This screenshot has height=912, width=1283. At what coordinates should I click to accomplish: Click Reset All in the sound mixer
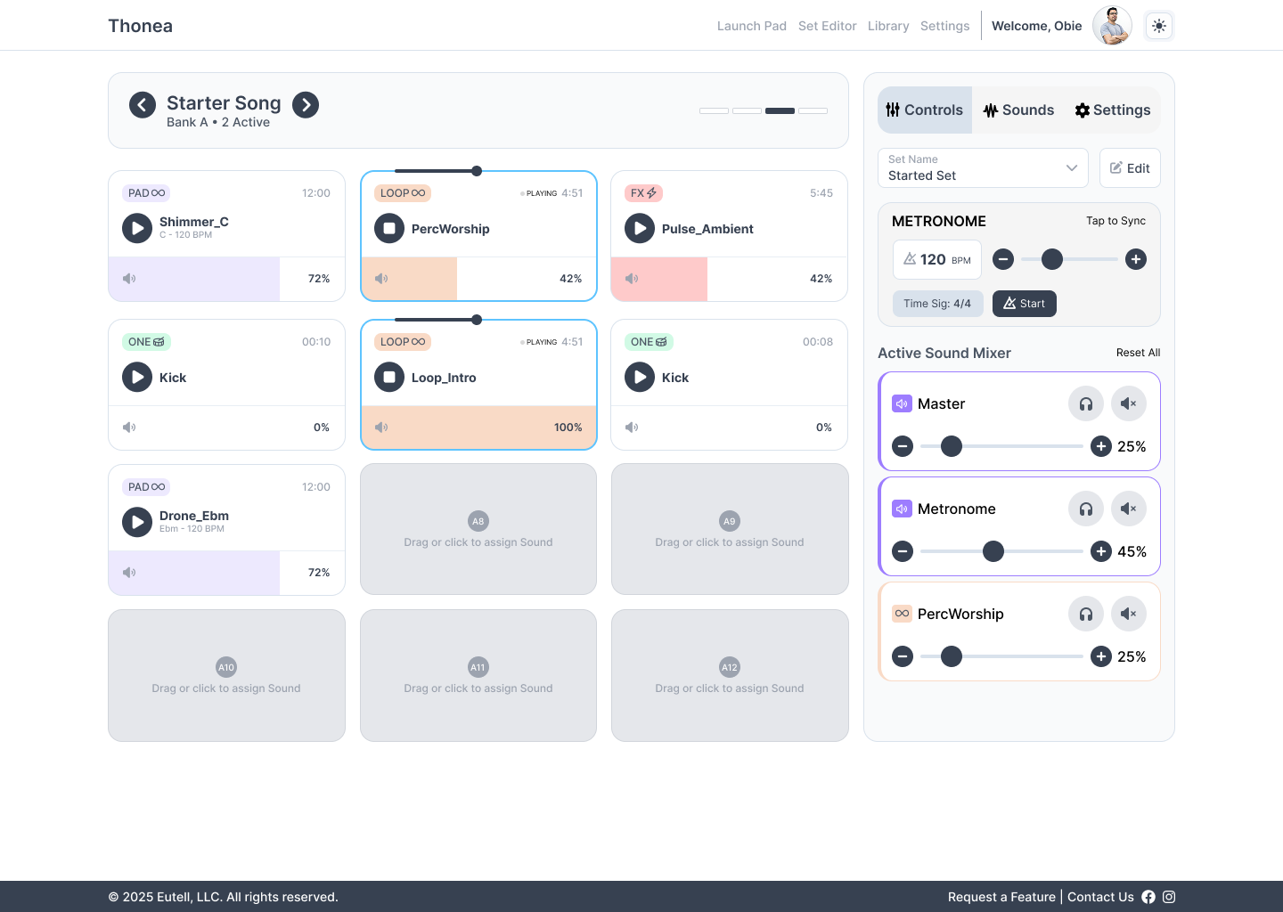[x=1138, y=353]
